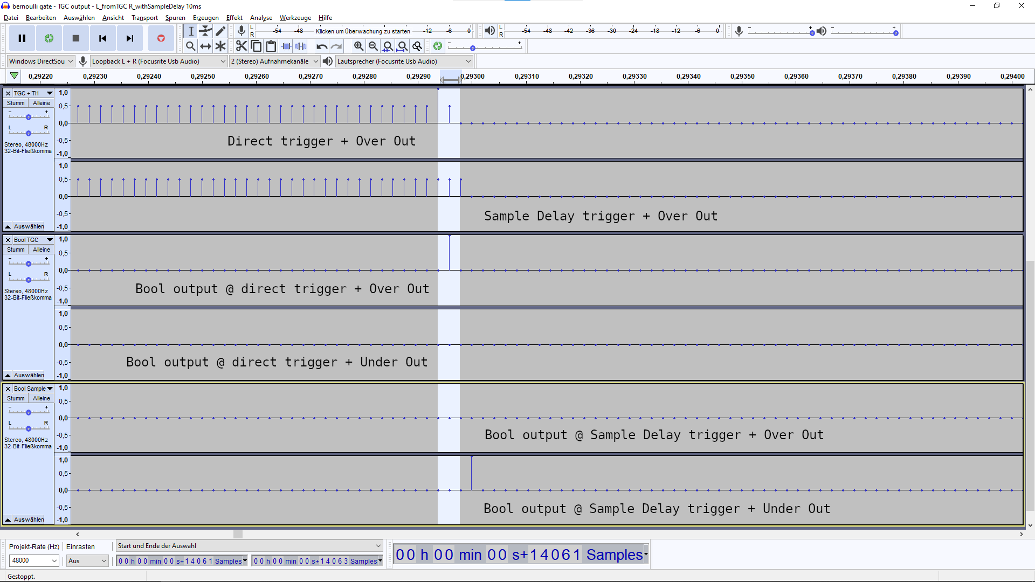Click the Undo arrow
Viewport: 1035px width, 582px height.
pyautogui.click(x=322, y=46)
